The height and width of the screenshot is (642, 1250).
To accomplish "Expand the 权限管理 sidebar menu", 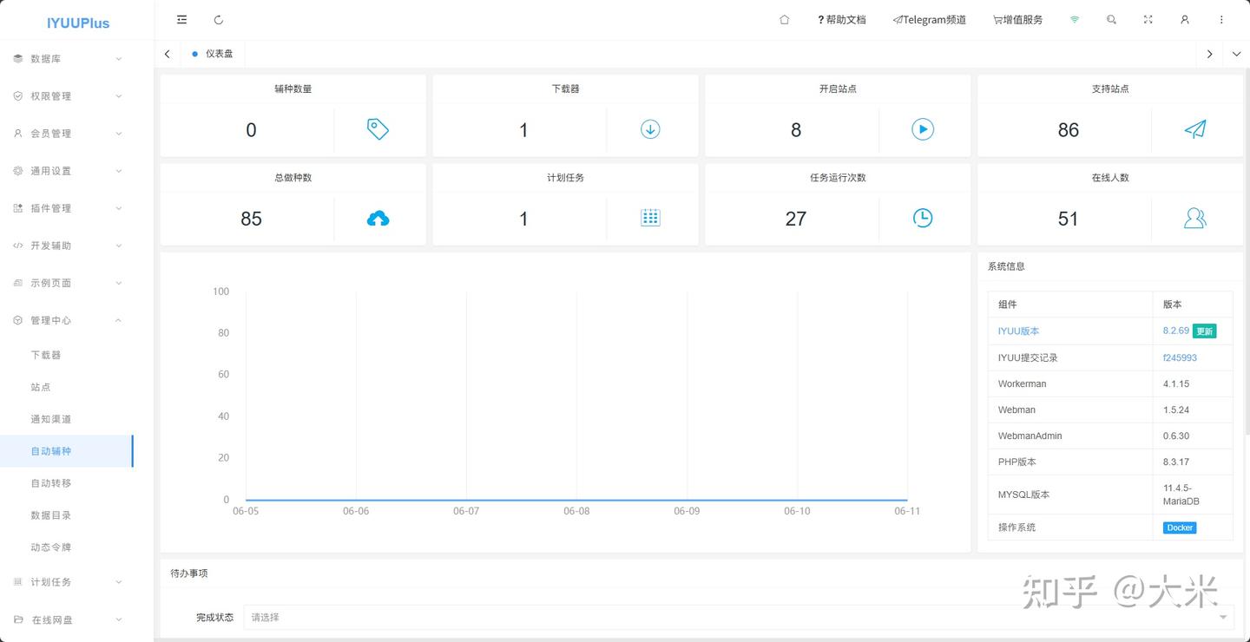I will pyautogui.click(x=67, y=96).
